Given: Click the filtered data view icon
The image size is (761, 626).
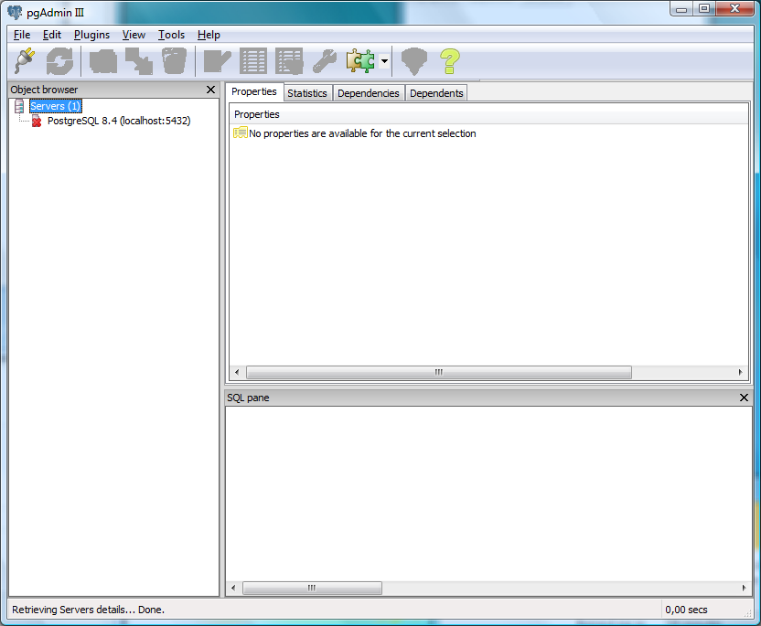Looking at the screenshot, I should click(x=289, y=61).
